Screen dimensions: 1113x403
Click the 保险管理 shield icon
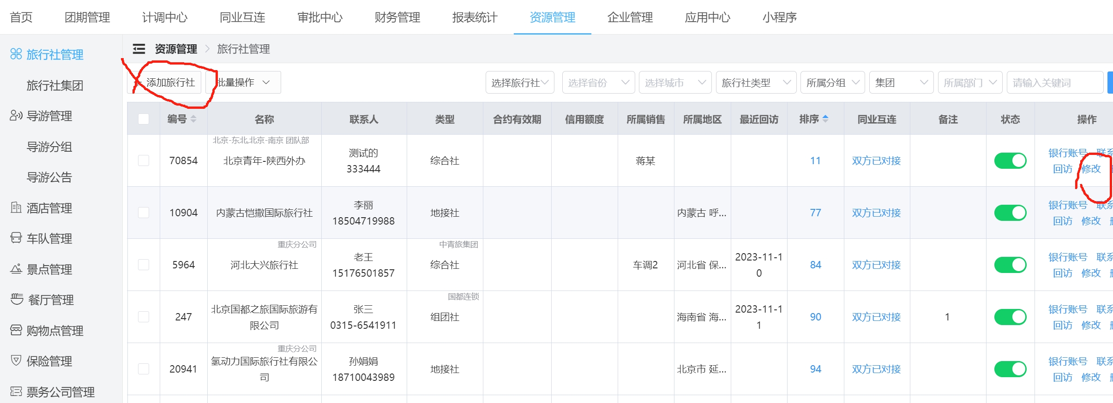(16, 361)
